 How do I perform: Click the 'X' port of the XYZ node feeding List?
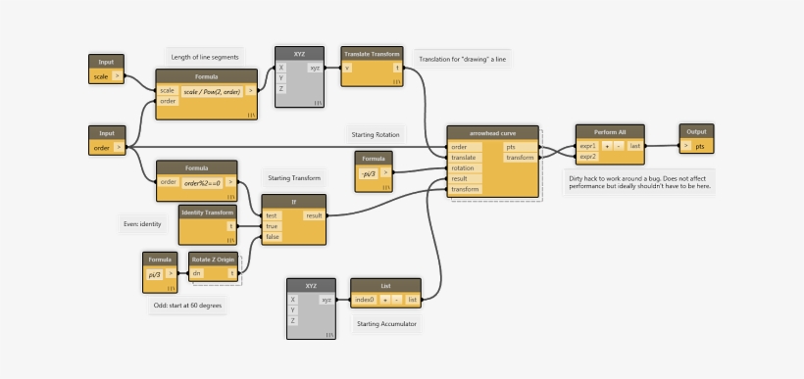[x=293, y=300]
